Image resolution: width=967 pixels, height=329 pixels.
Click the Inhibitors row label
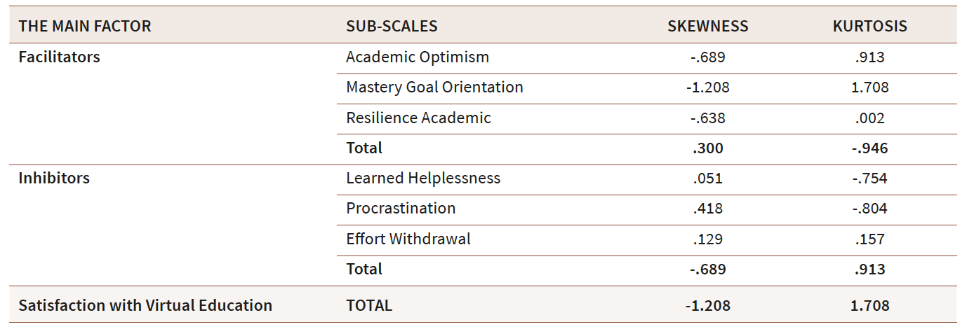click(x=54, y=178)
